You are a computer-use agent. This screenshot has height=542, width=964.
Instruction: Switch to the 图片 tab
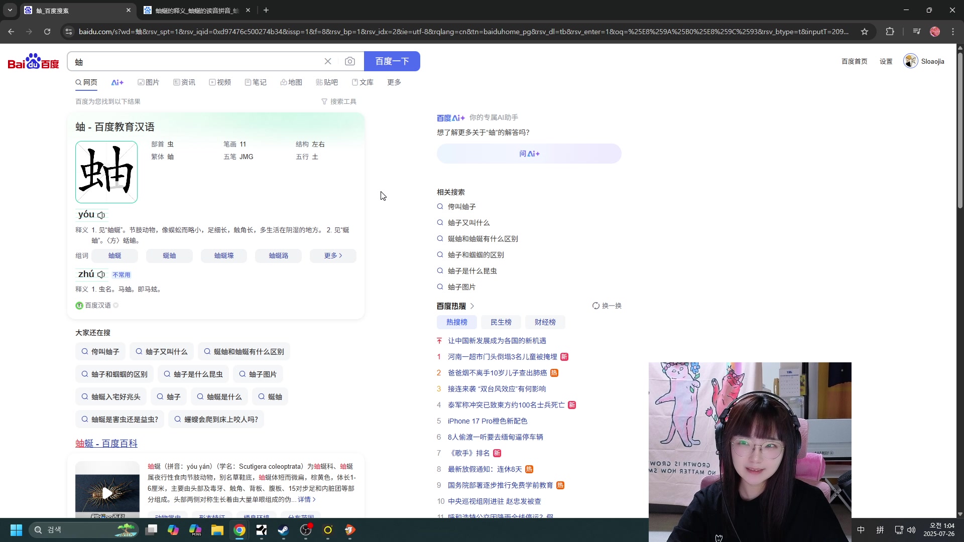[149, 82]
